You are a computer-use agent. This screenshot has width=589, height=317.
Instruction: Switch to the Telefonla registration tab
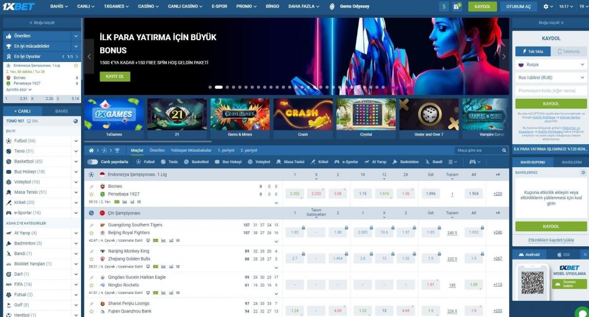coord(569,51)
